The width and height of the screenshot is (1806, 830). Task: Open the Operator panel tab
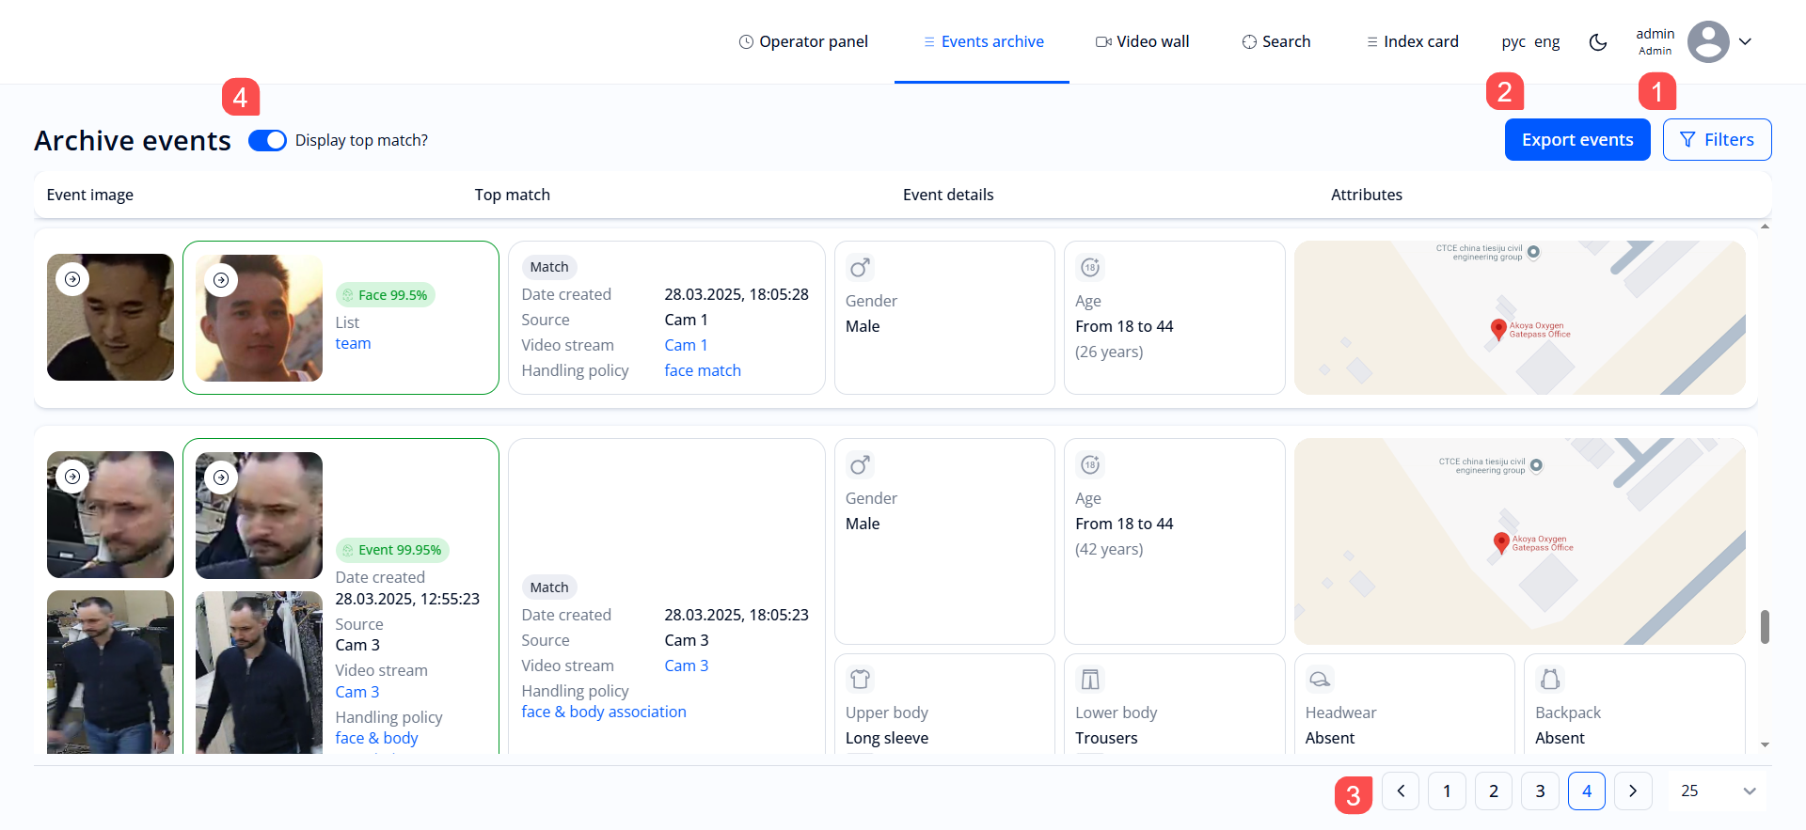[x=803, y=41]
